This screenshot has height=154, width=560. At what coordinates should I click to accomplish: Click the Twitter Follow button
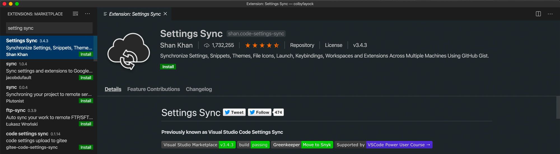click(260, 112)
